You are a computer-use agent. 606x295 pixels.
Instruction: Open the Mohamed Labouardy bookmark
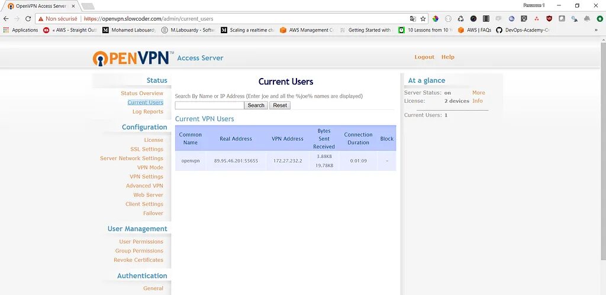coord(130,30)
